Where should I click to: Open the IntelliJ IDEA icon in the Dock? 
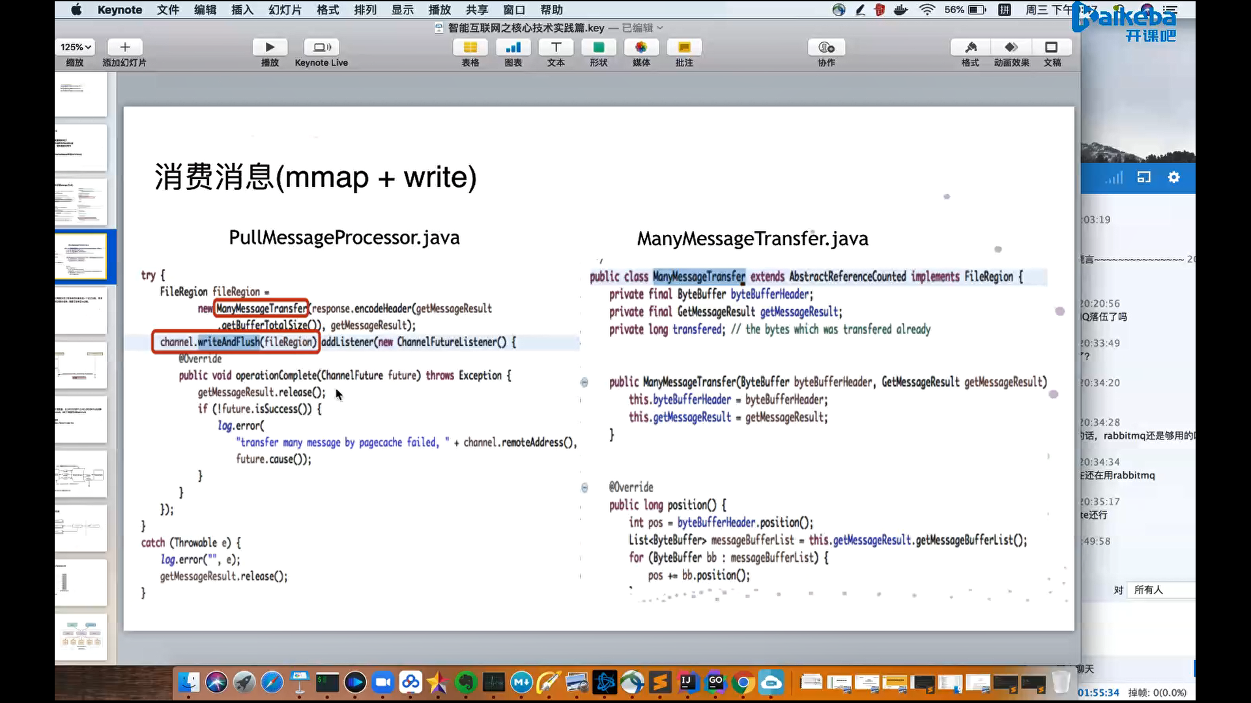tap(687, 682)
